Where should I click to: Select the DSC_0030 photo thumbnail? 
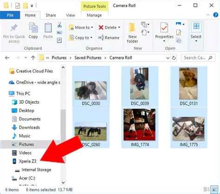point(91,87)
